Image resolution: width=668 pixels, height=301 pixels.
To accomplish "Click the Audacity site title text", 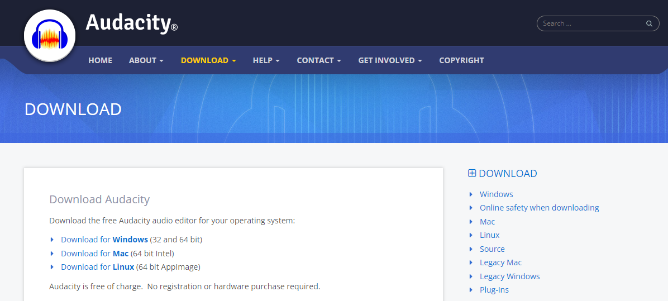I will (132, 23).
